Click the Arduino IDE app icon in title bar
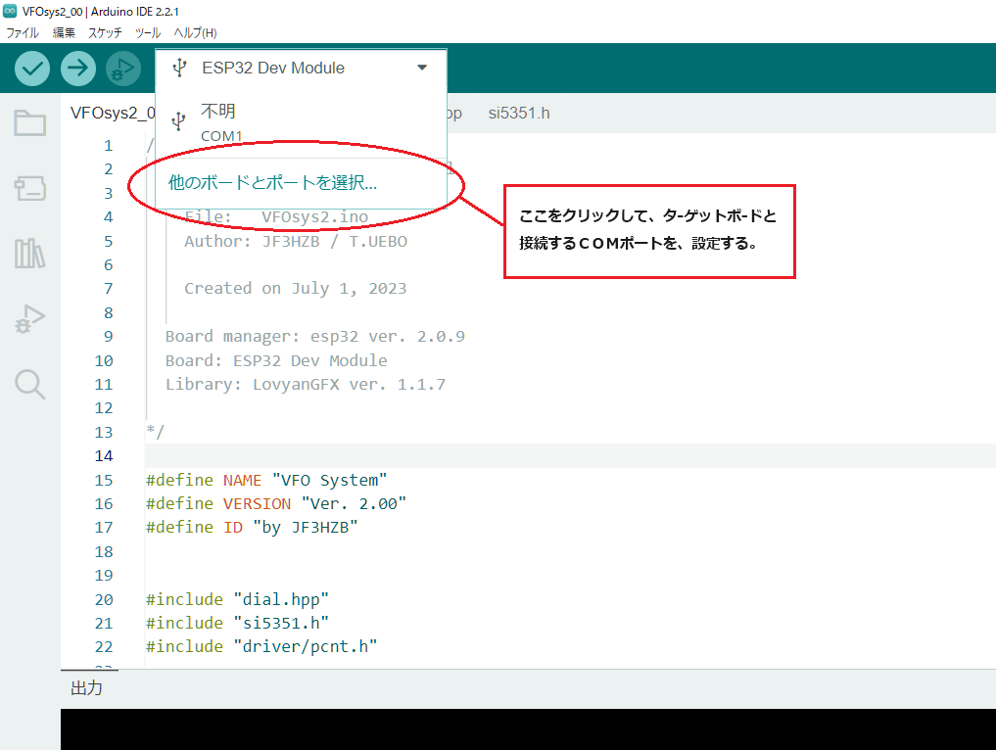This screenshot has height=750, width=996. tap(10, 11)
